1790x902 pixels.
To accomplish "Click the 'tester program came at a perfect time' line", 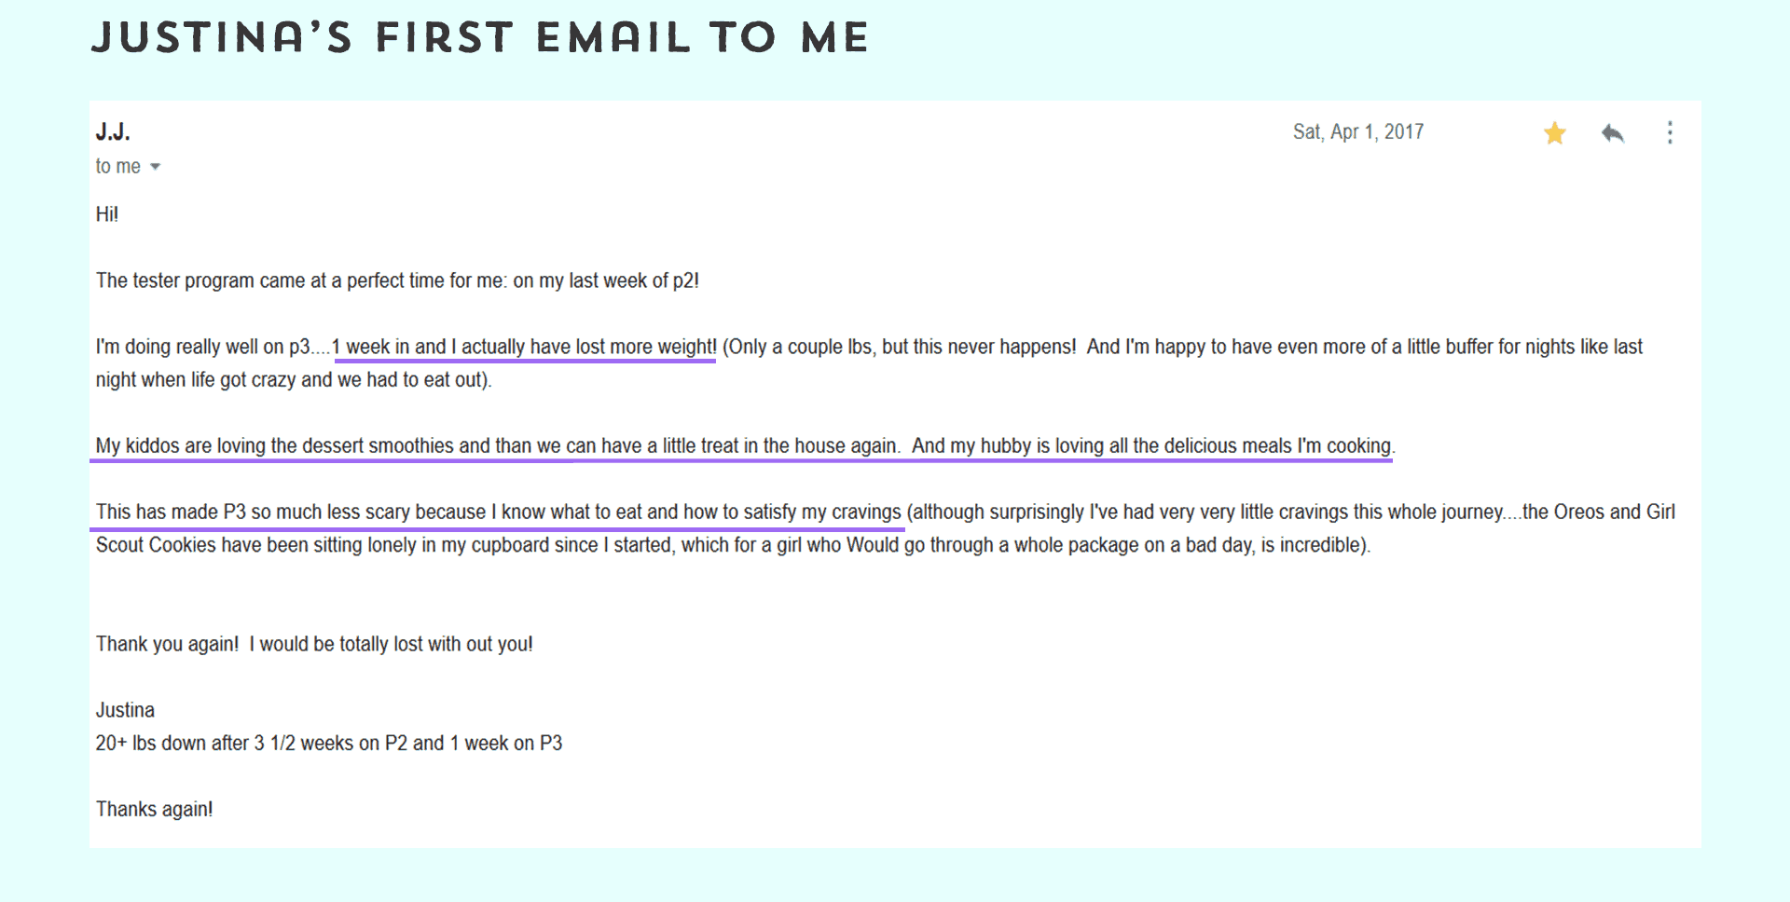I will [397, 280].
